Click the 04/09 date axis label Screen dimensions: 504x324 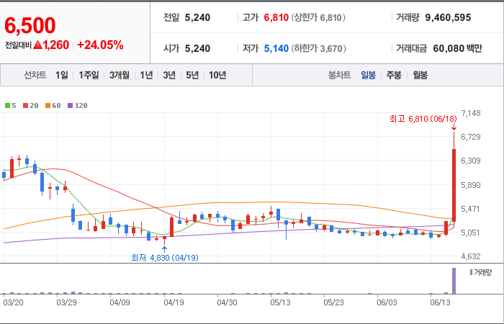(x=120, y=302)
